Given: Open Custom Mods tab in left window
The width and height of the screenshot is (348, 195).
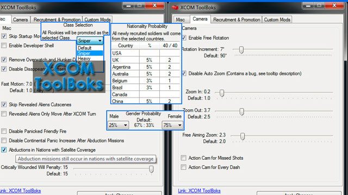Looking at the screenshot, I should pyautogui.click(x=97, y=19).
